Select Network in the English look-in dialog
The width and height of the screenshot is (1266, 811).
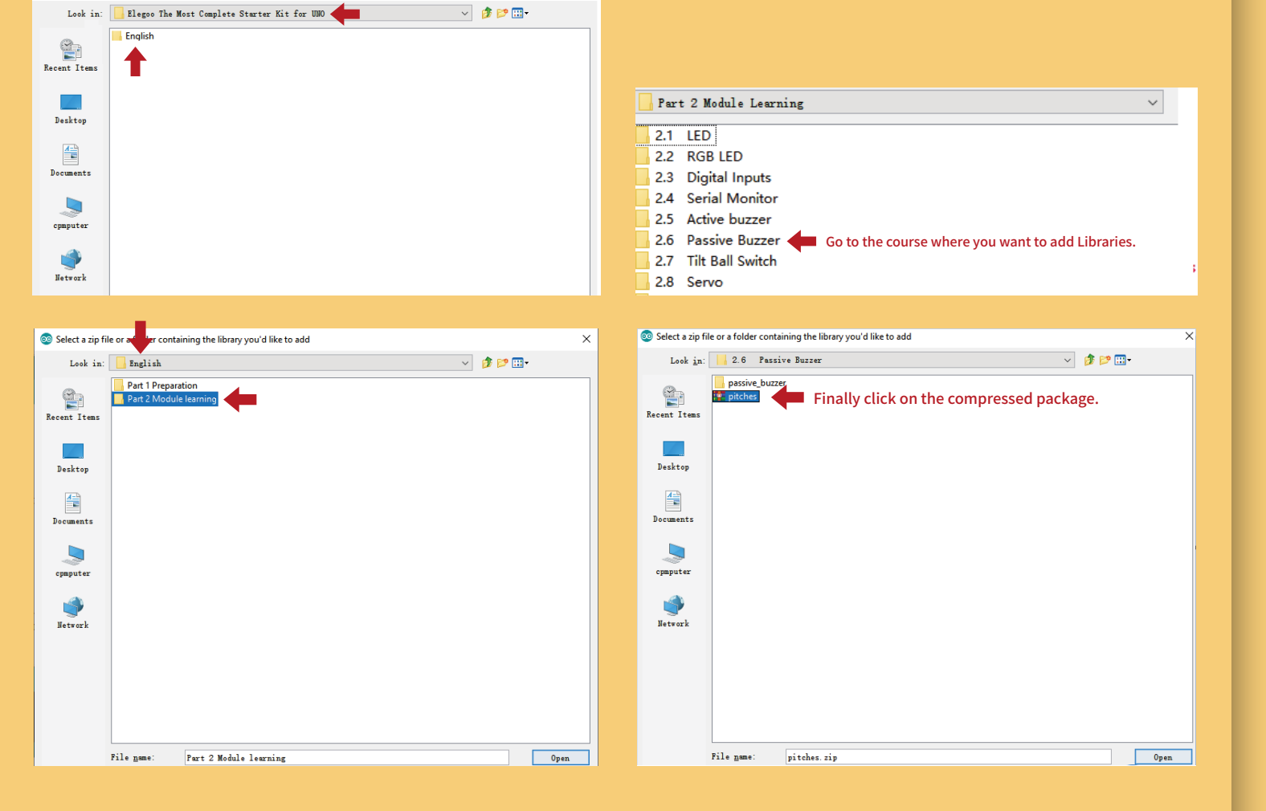(73, 613)
